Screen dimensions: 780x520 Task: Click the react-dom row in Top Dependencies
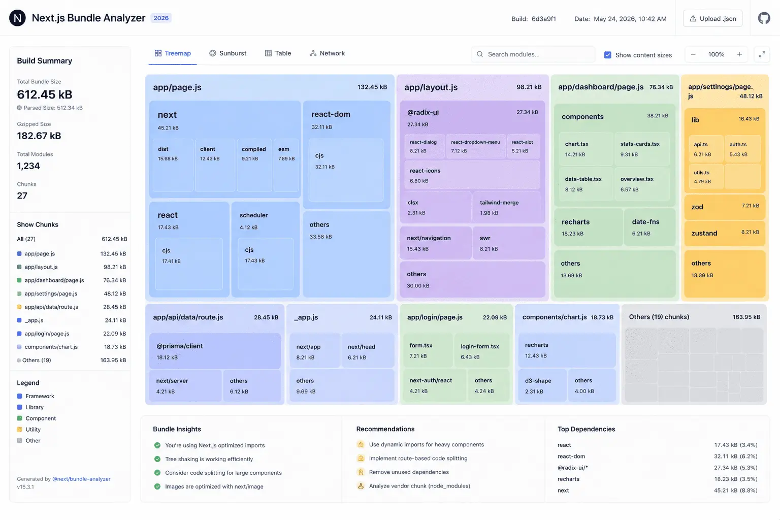tap(657, 457)
